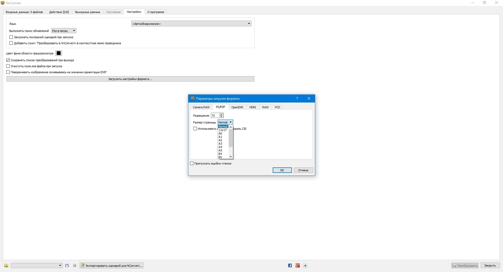Choose 'B5' page size
This screenshot has height=272, width=503.
click(x=223, y=157)
